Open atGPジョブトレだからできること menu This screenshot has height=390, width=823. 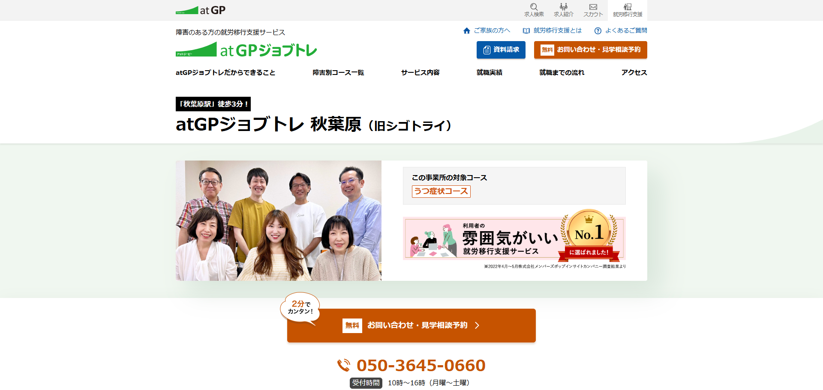point(225,72)
